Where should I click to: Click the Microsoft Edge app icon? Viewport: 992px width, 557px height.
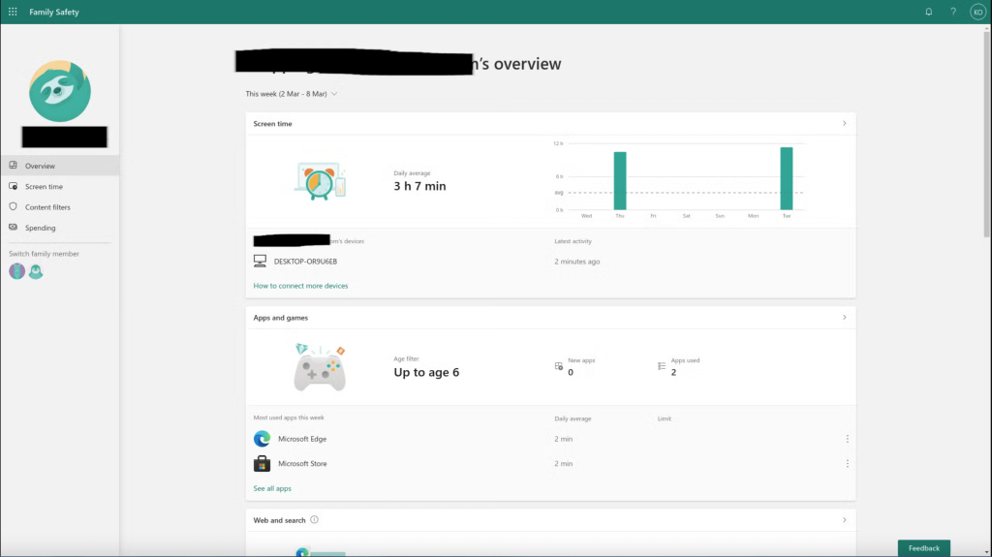262,439
